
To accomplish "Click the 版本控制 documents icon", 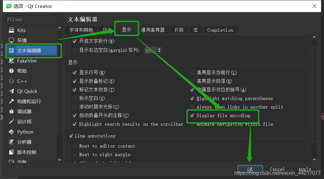I will 11,152.
